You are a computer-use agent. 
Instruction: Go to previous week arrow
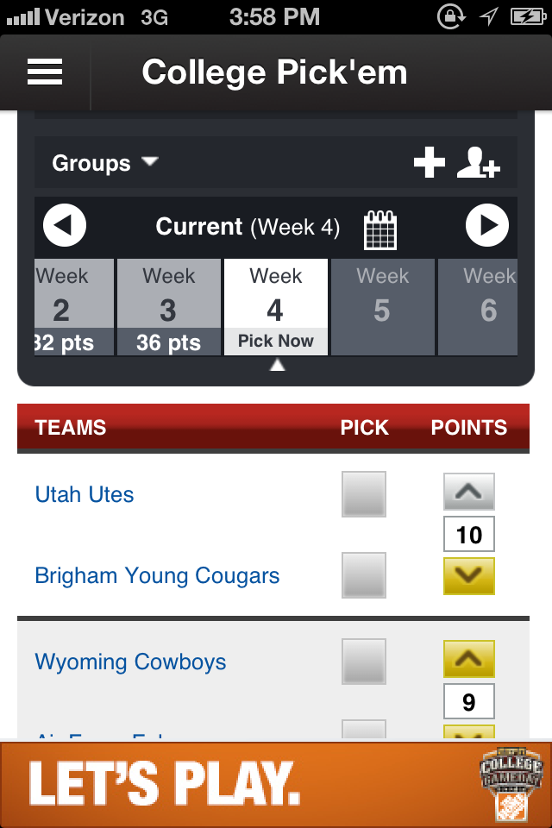click(x=65, y=227)
